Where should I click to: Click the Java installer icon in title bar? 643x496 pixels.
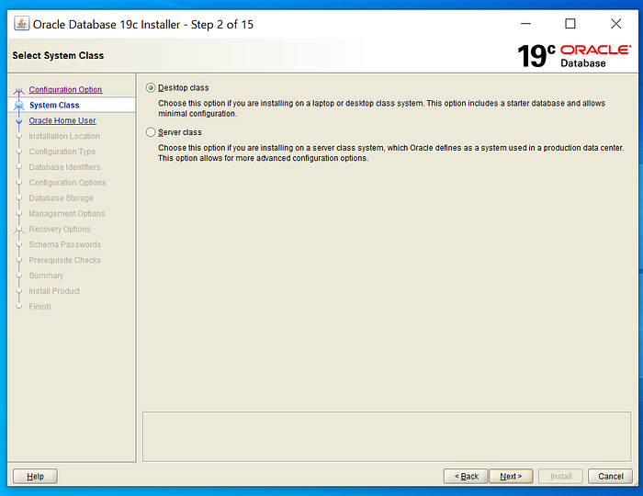(x=21, y=23)
